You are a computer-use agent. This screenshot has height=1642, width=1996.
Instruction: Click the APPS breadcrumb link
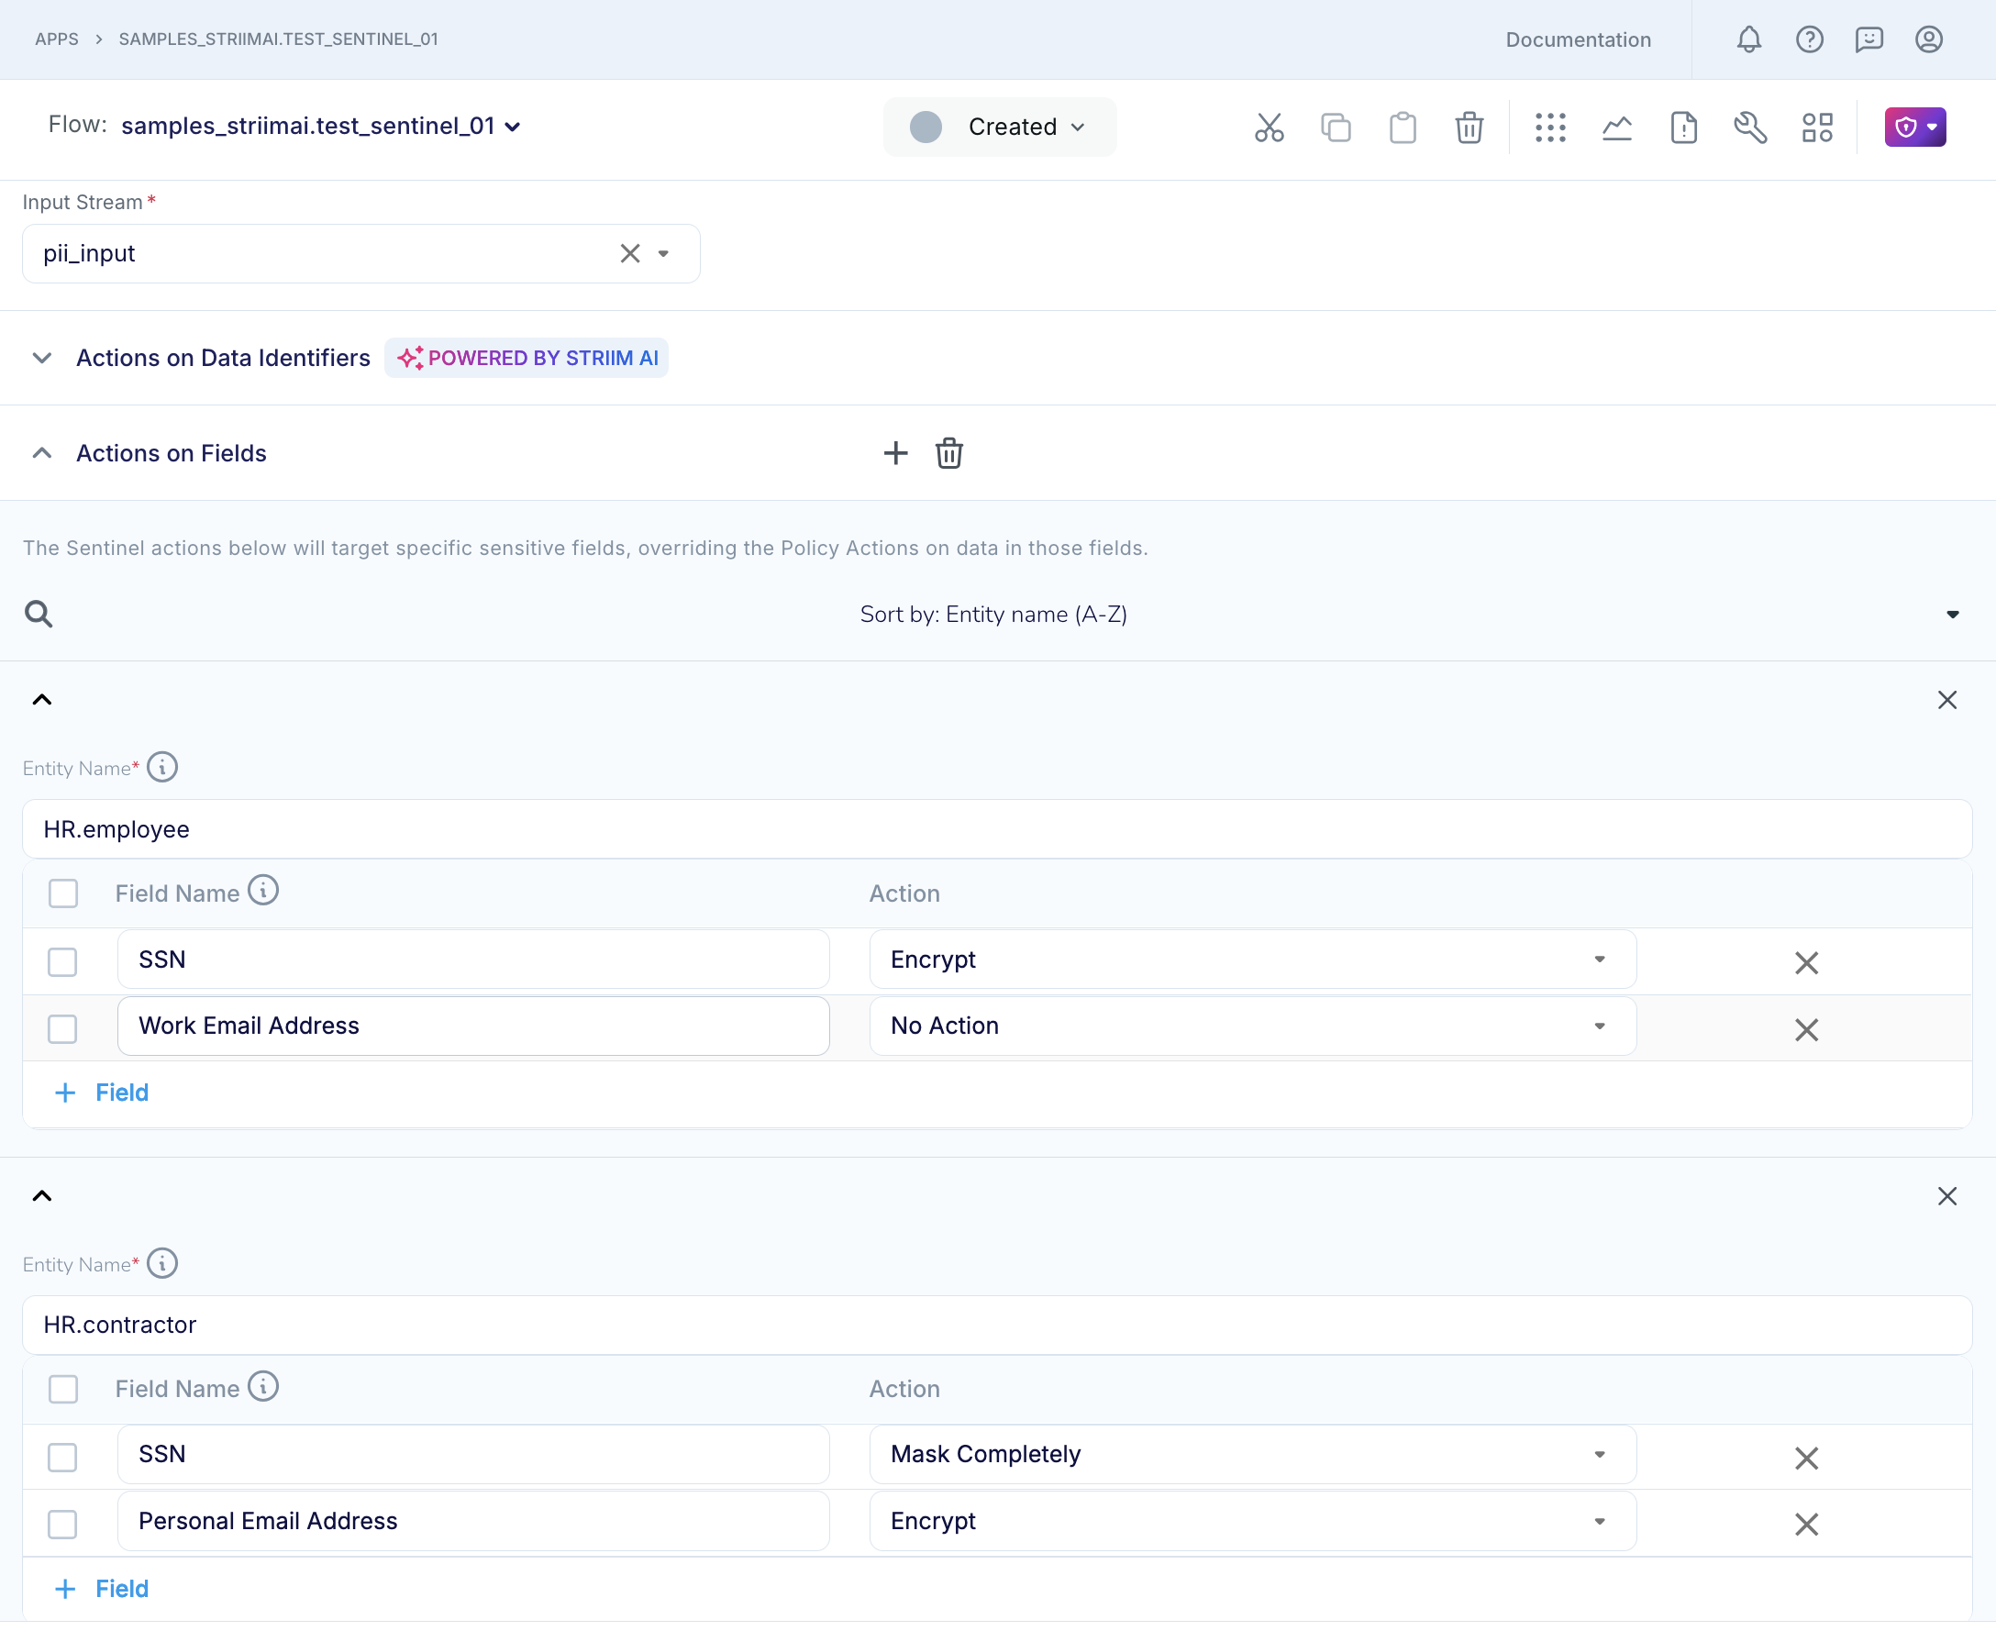click(57, 39)
